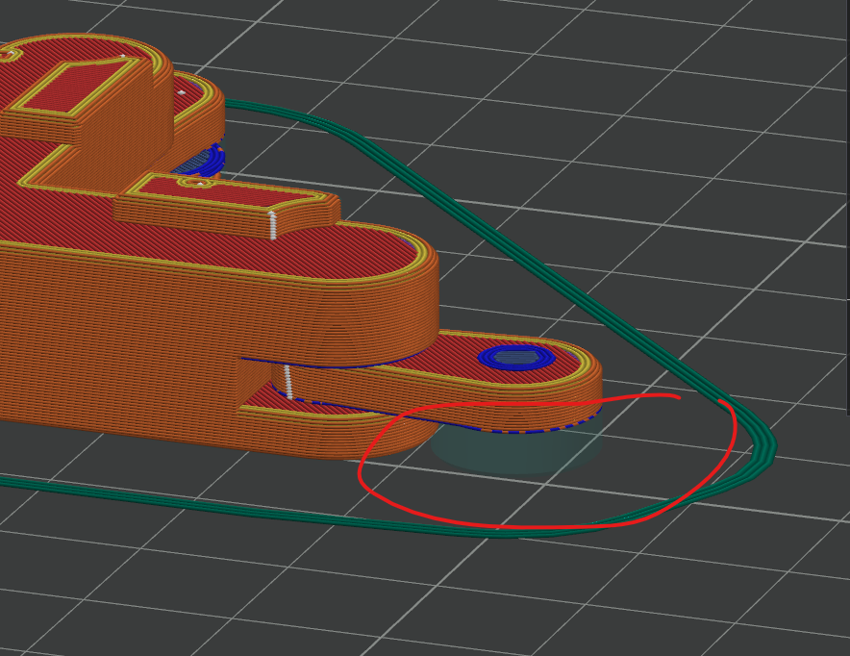Click the blue bridged hole on the small arm
Screen dimensions: 850x656
point(516,357)
